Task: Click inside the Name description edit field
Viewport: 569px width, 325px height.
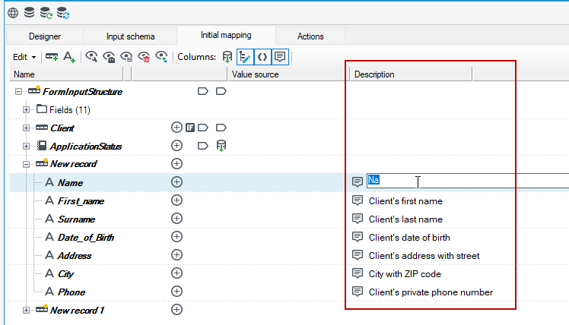Action: 468,181
